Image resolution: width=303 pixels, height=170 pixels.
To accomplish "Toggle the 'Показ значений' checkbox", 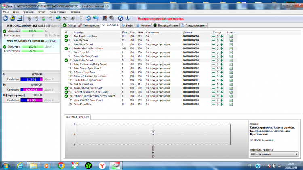I will click(x=252, y=140).
